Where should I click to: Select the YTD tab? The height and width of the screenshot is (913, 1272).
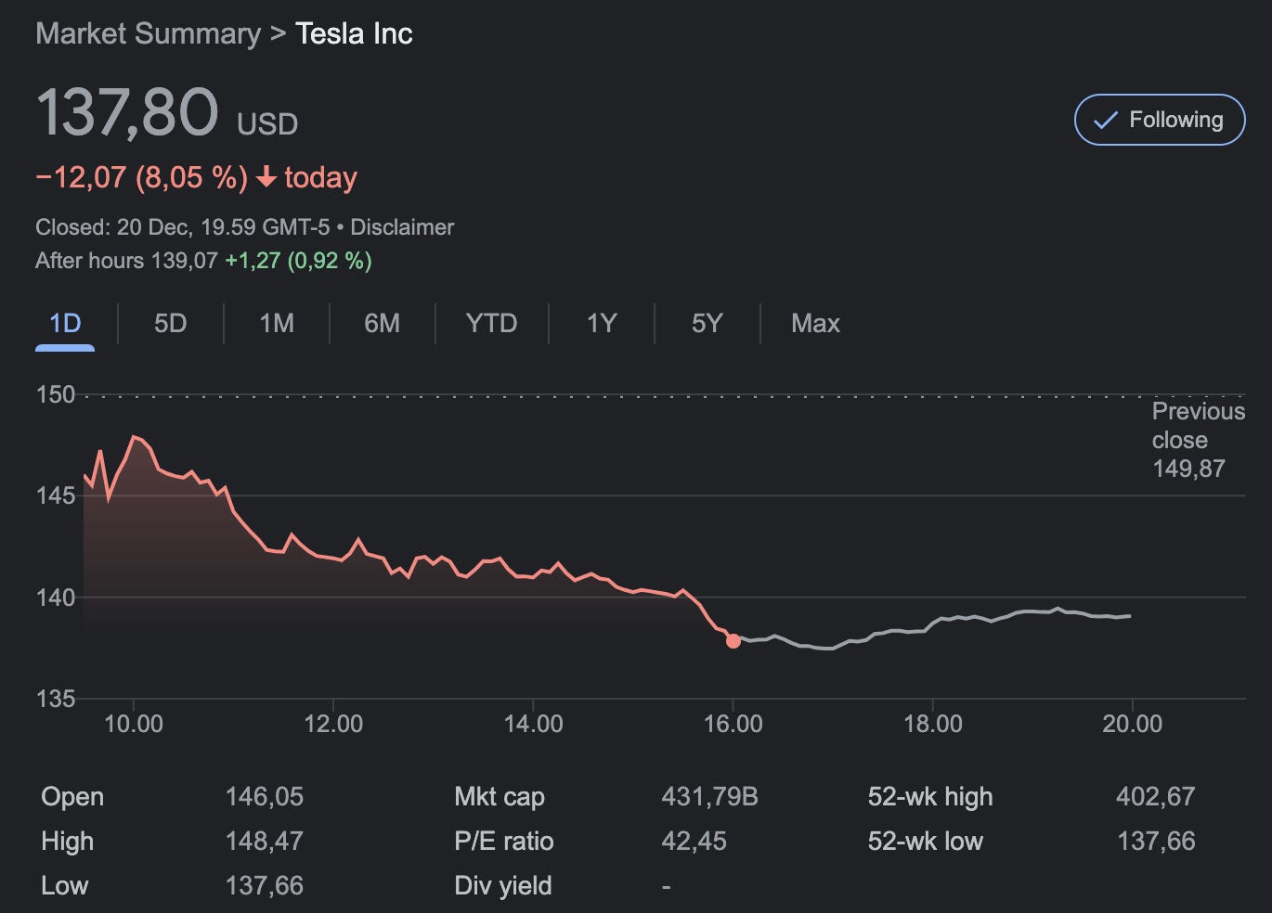coord(491,323)
